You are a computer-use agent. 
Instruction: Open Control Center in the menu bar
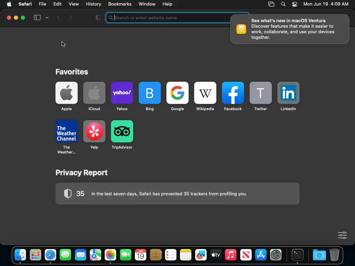[295, 4]
